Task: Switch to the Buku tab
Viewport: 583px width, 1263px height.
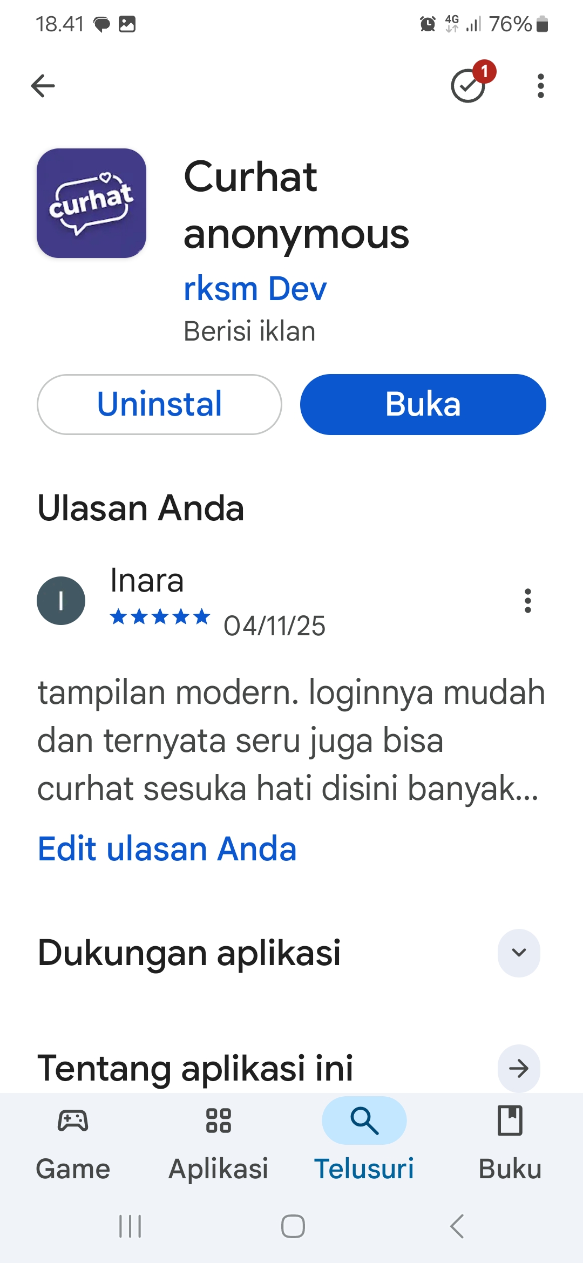Action: pyautogui.click(x=510, y=1143)
